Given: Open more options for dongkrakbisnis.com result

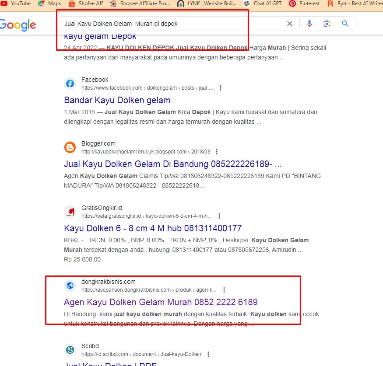Looking at the screenshot, I should tap(224, 290).
